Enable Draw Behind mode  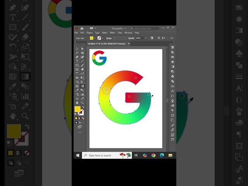[79, 122]
